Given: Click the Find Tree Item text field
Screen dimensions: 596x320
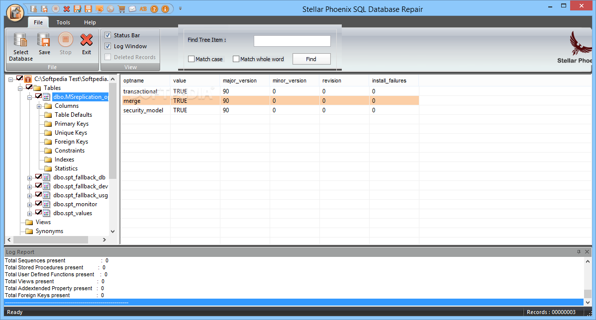Looking at the screenshot, I should click(x=292, y=41).
